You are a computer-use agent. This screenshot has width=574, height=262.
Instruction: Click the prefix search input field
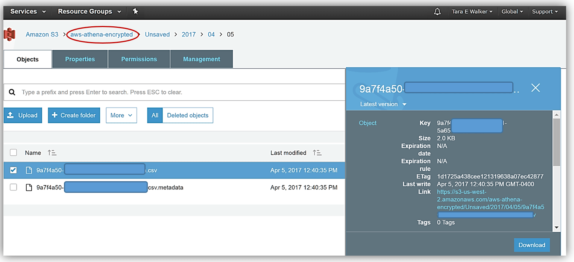click(150, 92)
